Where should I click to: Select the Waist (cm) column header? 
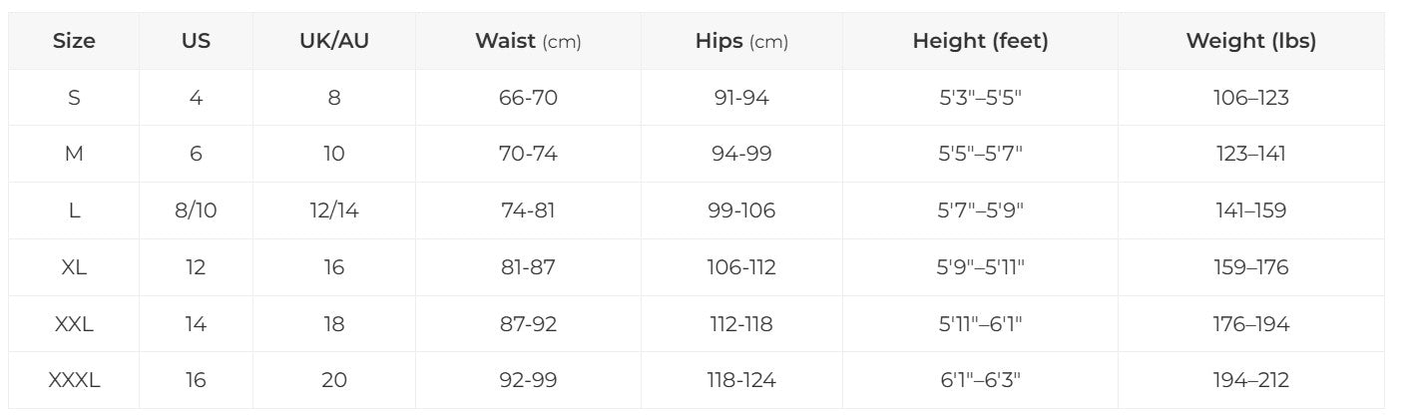(528, 41)
